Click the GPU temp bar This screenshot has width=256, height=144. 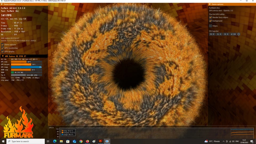coord(26,62)
